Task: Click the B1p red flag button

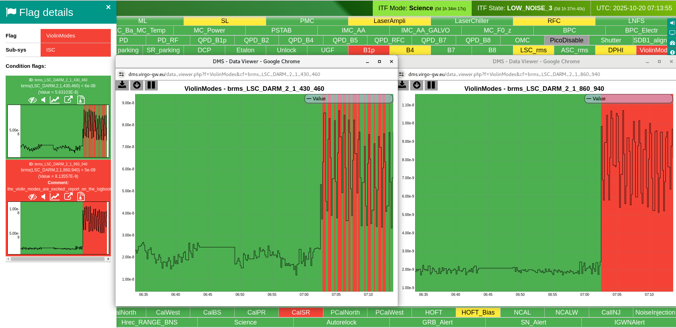Action: coord(369,50)
